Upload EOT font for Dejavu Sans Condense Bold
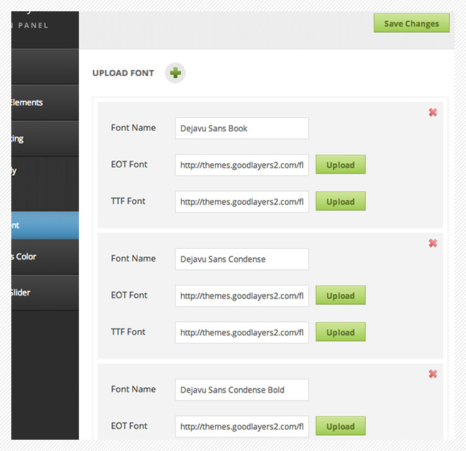 340,426
